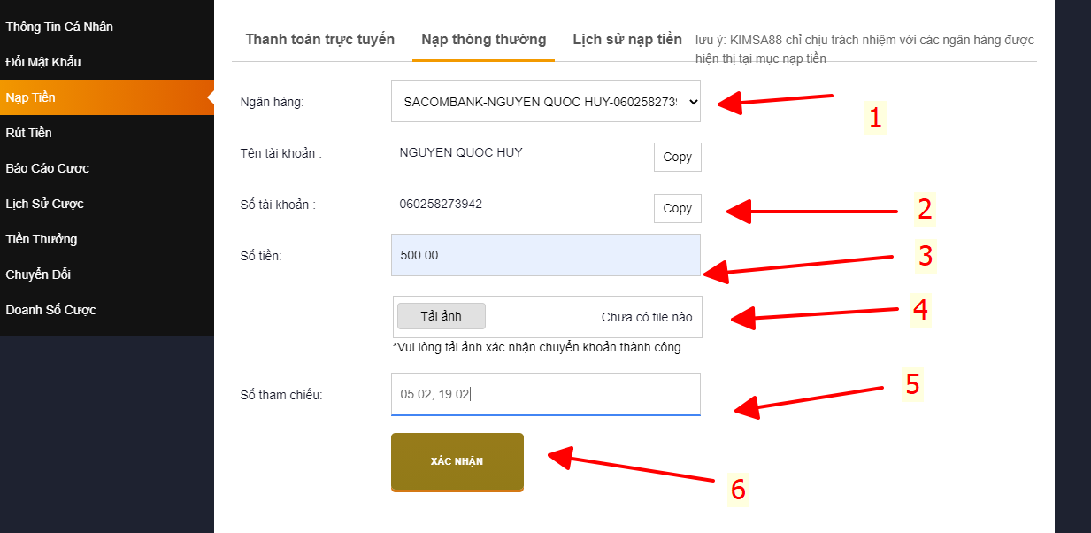
Task: Click the Số tiền amount field
Action: (545, 255)
